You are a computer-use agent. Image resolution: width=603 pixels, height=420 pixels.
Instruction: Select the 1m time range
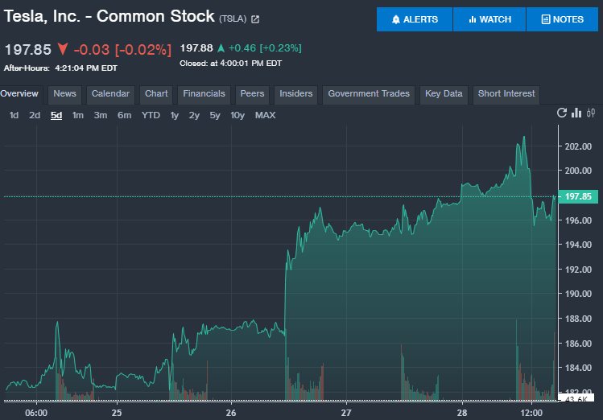click(78, 115)
